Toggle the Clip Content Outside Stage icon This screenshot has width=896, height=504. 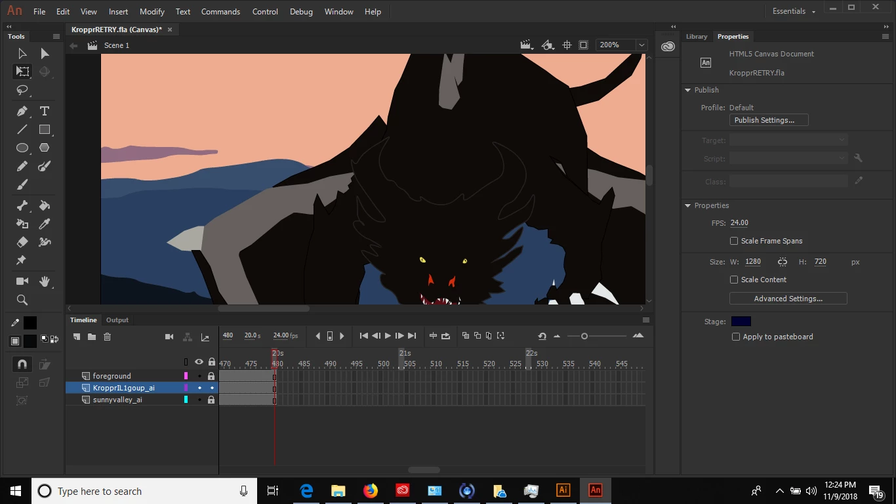point(583,45)
